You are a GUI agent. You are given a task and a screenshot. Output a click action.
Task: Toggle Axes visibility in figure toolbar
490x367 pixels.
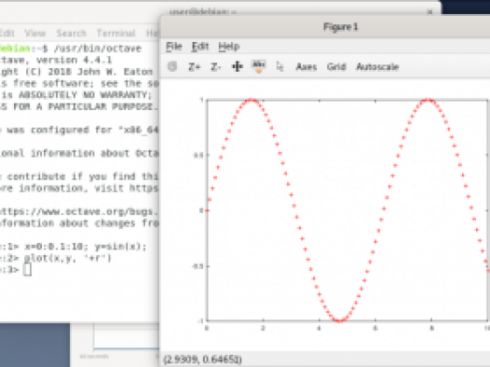click(x=306, y=67)
